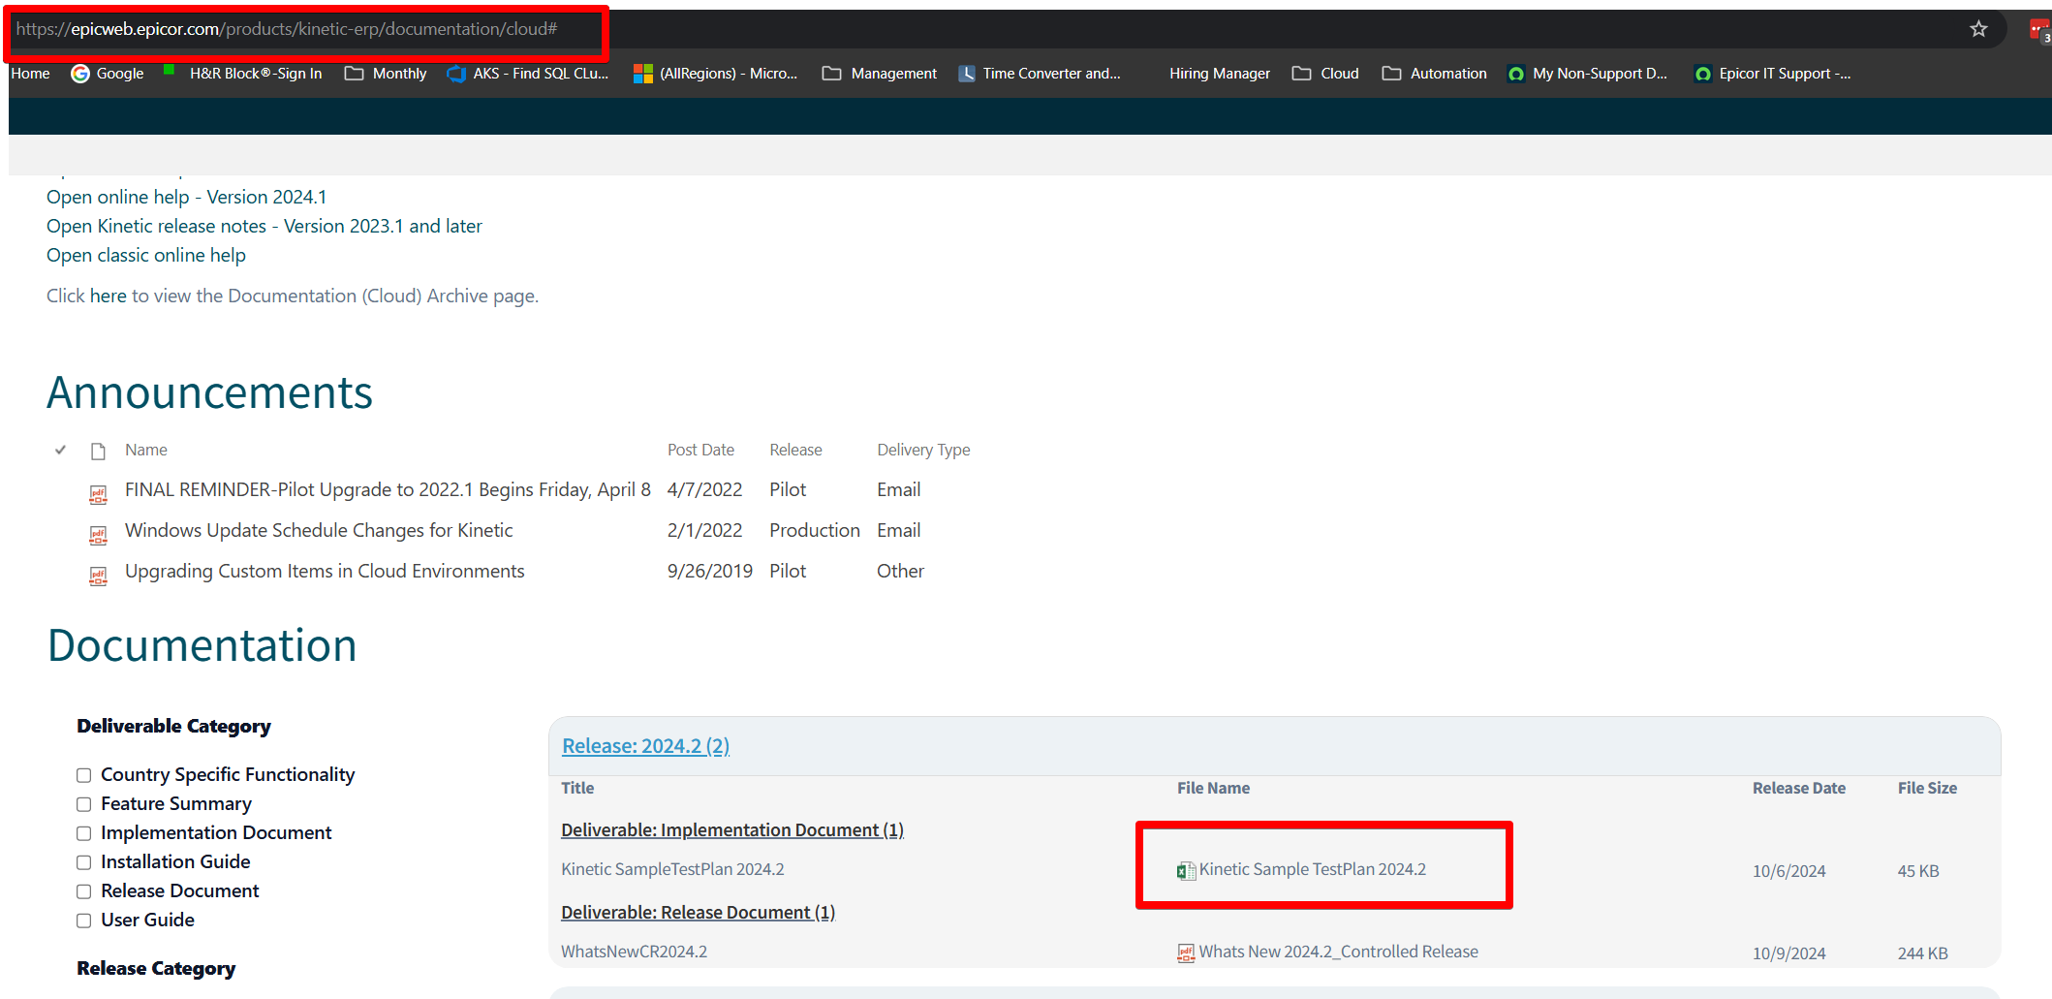Open the Automation bookmarks folder
The width and height of the screenshot is (2052, 999).
pos(1435,74)
